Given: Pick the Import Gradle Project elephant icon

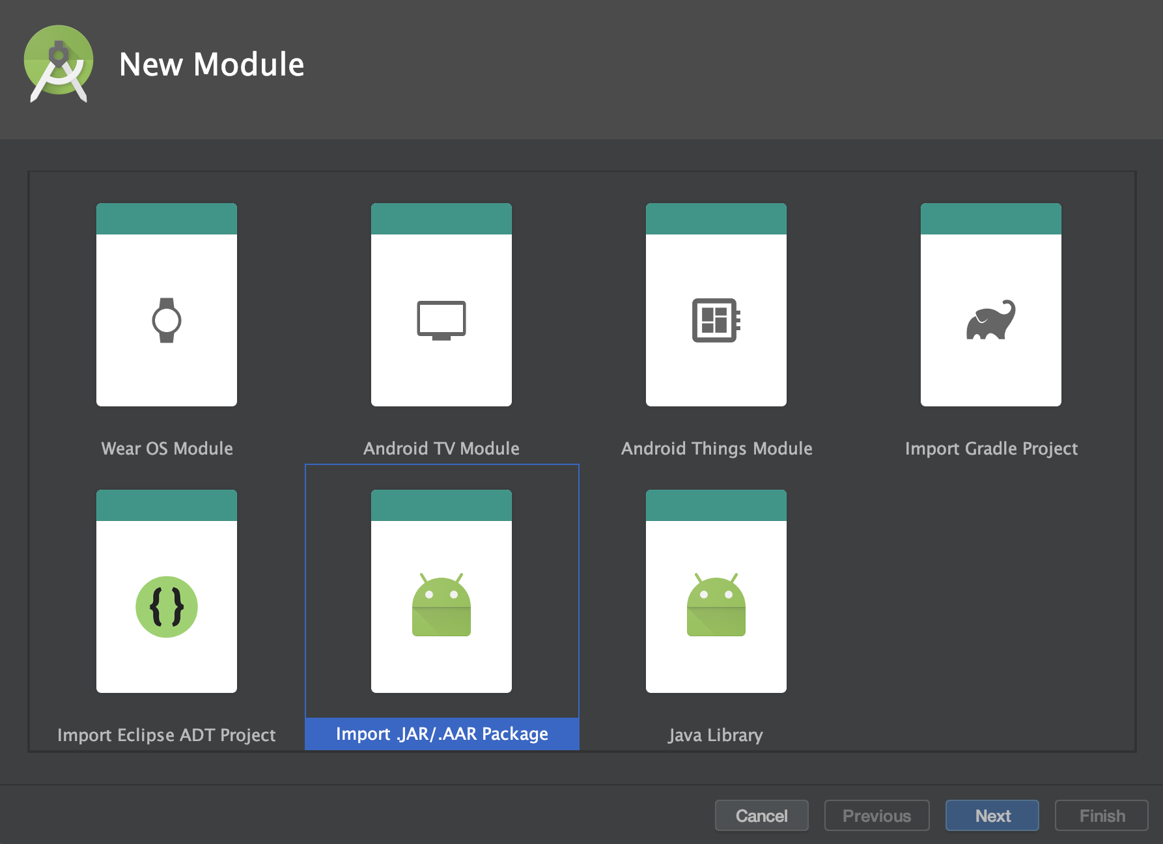Looking at the screenshot, I should click(x=991, y=320).
